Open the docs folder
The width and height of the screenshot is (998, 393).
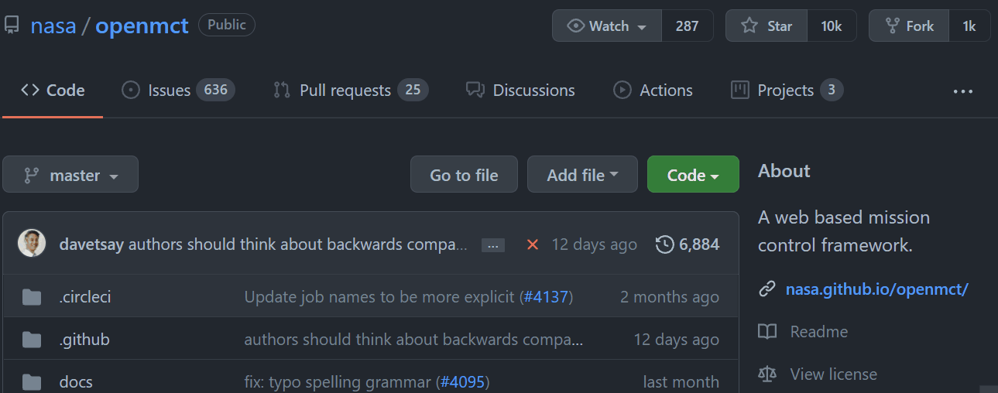click(76, 381)
